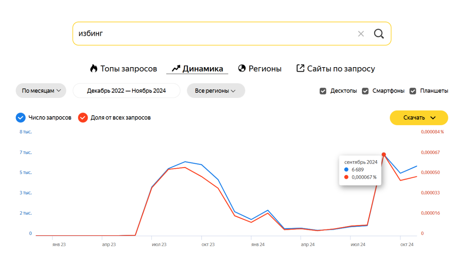Uncheck the Десктопы checkbox
Viewport: 464px width, 268px height.
pos(323,91)
